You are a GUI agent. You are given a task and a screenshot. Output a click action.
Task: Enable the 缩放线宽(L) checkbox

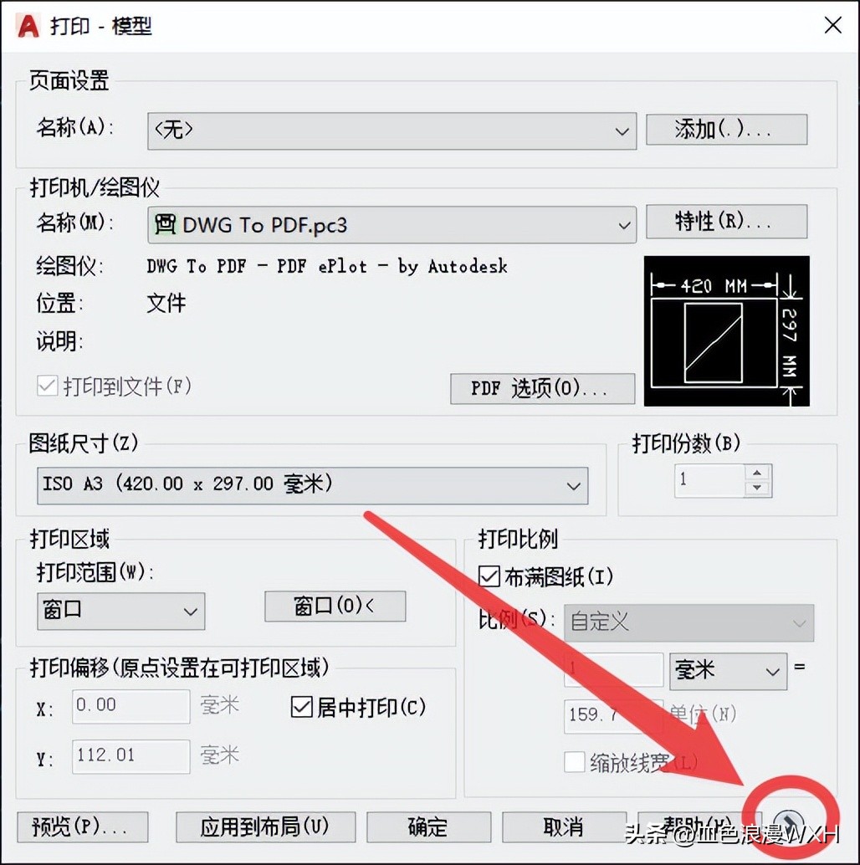pos(574,762)
